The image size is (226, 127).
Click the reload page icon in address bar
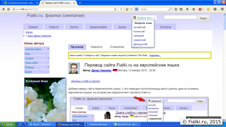[x=121, y=9]
